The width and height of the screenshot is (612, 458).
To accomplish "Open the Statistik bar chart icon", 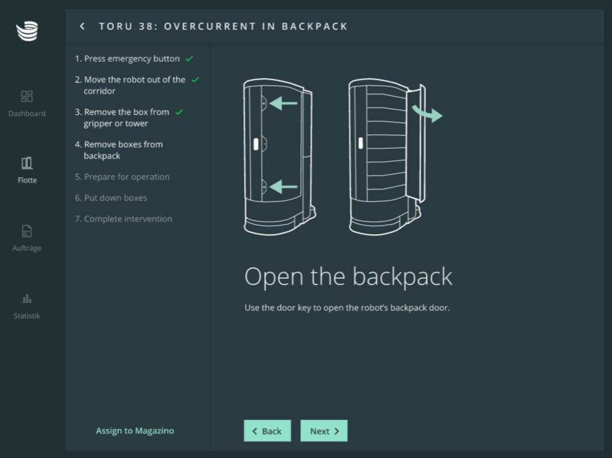I will (x=27, y=298).
